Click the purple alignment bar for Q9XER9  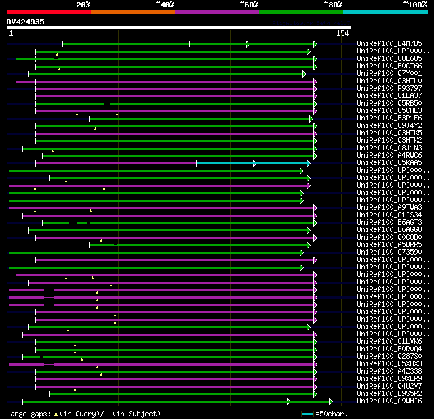coord(175,379)
